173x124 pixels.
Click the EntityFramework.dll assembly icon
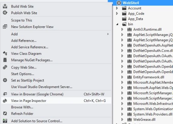129,77
